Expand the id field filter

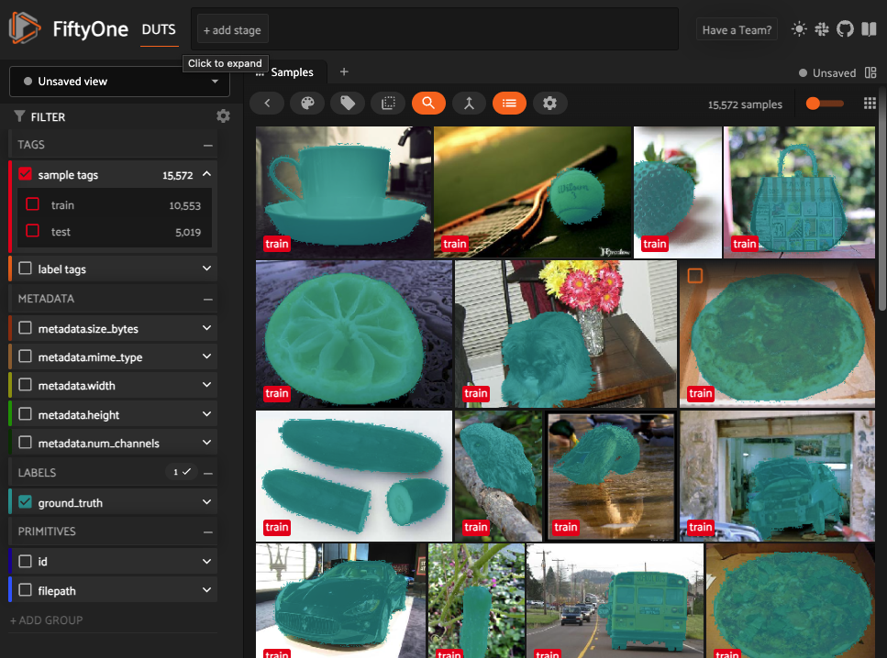tap(207, 562)
